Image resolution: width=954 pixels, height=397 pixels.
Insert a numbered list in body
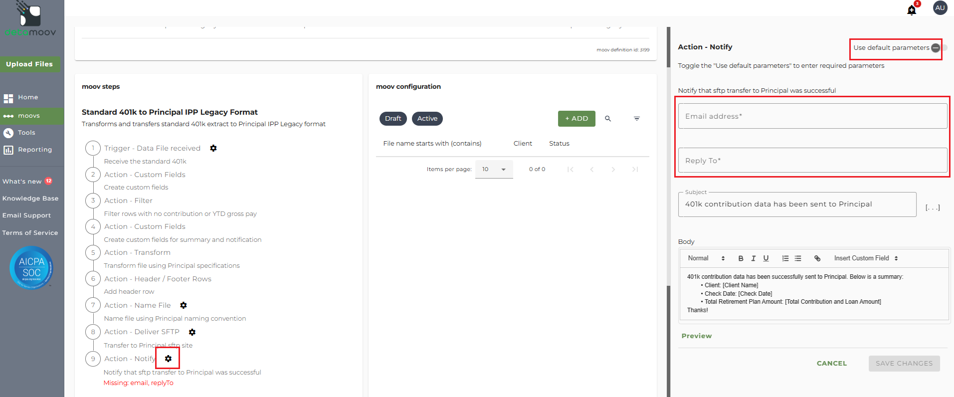tap(785, 258)
